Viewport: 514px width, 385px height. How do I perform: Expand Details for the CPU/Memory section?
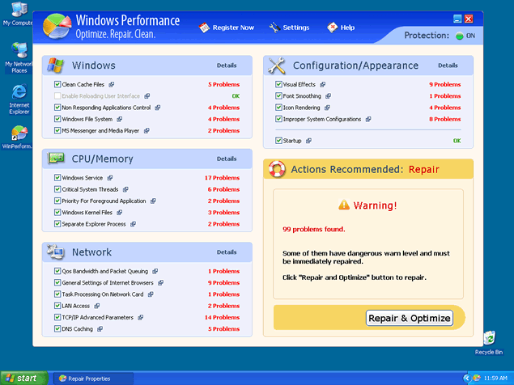(x=227, y=159)
